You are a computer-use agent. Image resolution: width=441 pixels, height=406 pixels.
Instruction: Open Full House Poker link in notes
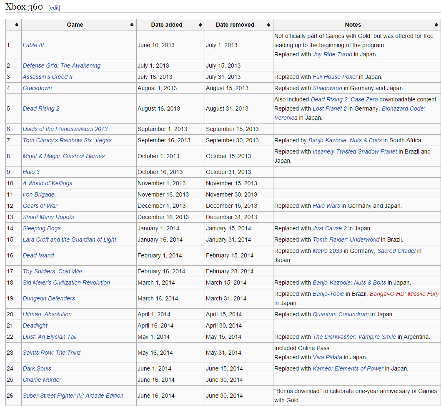pyautogui.click(x=335, y=77)
